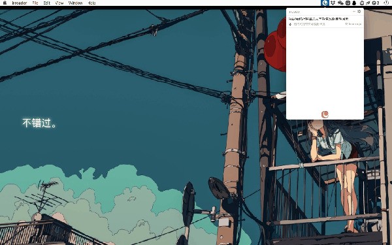This screenshot has height=245, width=392.
Task: Open the QQ penguin menu bar icon
Action: (354, 3)
